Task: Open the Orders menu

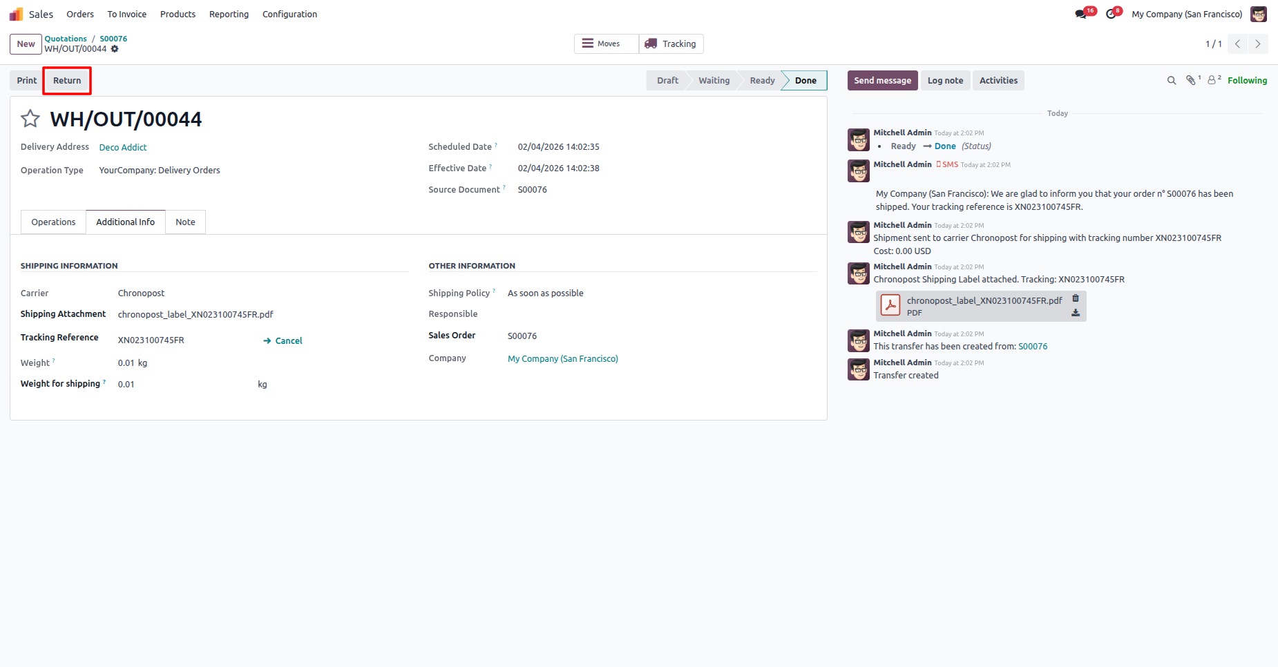Action: pos(80,14)
